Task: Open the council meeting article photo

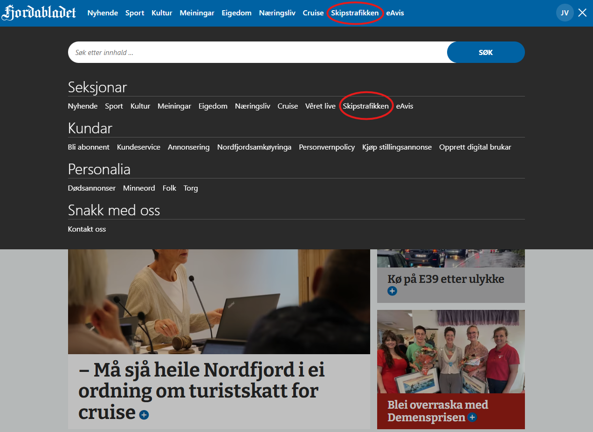Action: (219, 302)
